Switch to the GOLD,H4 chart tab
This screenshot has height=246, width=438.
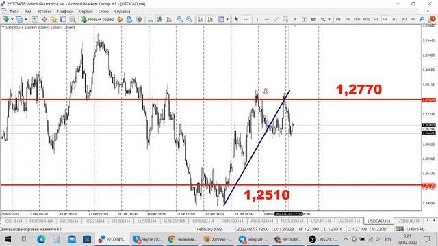(x=14, y=221)
